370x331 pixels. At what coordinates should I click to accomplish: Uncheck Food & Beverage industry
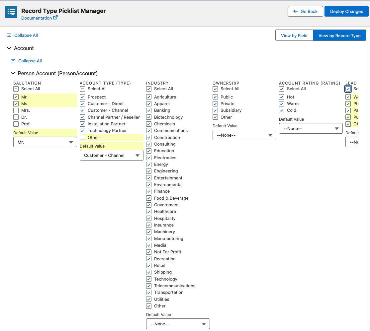click(x=149, y=198)
